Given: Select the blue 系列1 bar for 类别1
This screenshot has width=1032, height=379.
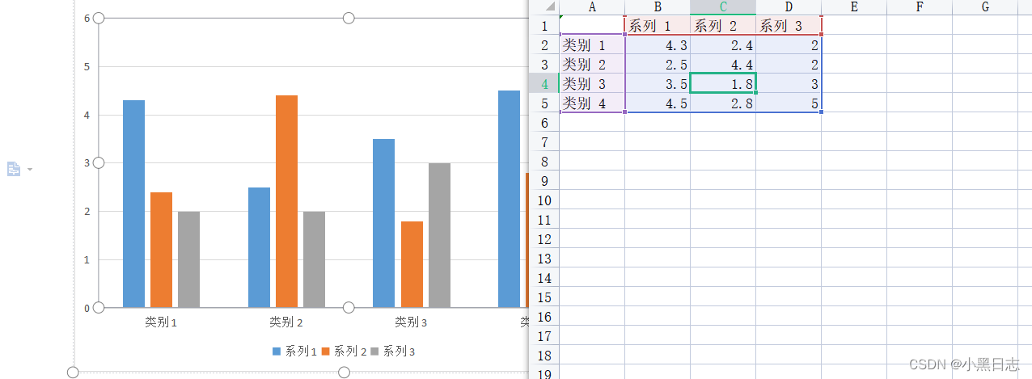Looking at the screenshot, I should (x=133, y=204).
